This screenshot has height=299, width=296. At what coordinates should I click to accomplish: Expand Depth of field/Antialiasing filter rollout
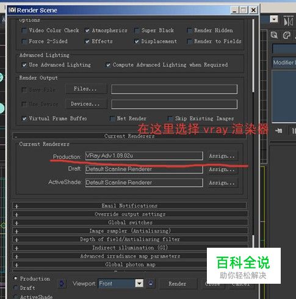[130, 239]
